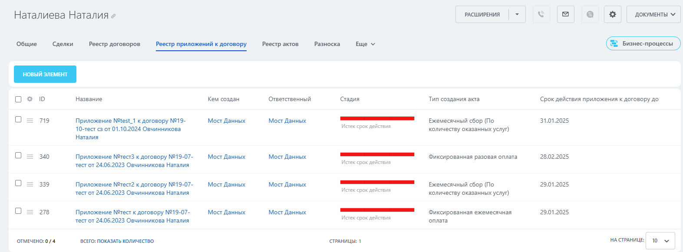The width and height of the screenshot is (683, 252).
Task: Change the items per page dropdown
Action: [660, 241]
